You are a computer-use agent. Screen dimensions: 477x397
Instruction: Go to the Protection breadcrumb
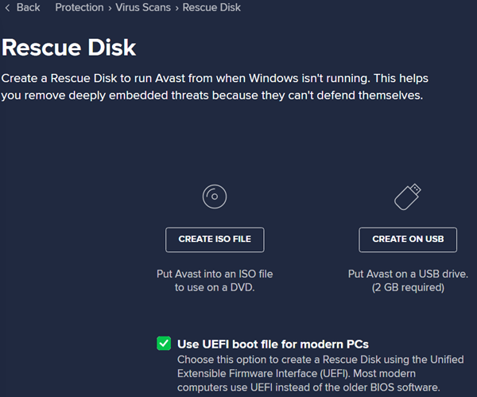79,8
